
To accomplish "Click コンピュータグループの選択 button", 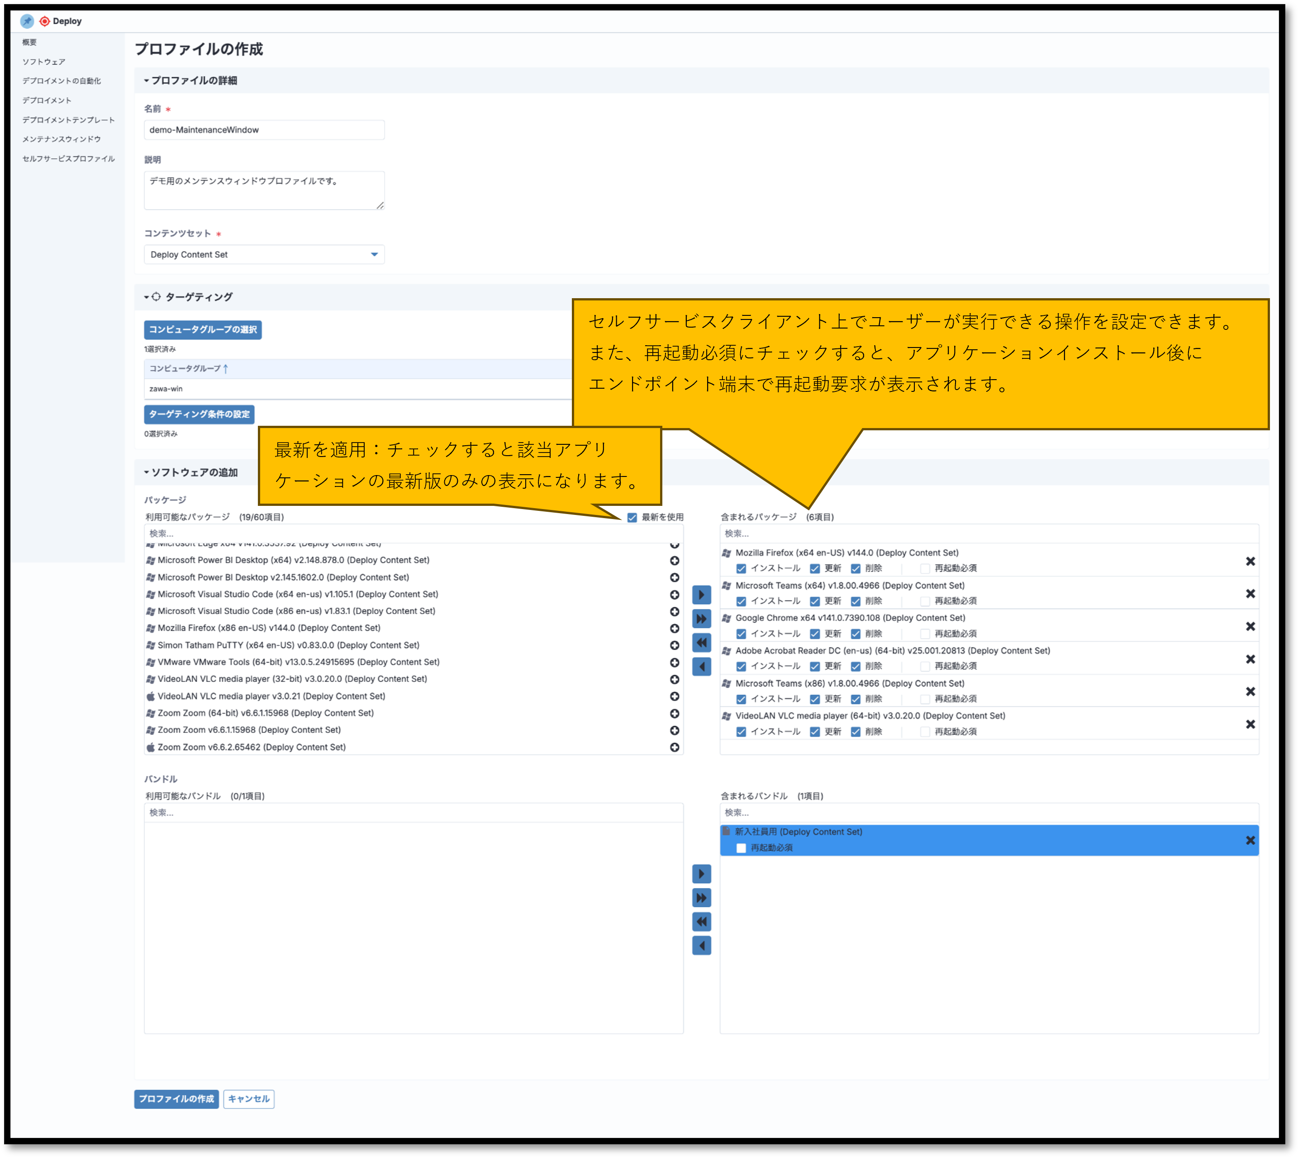I will click(202, 329).
